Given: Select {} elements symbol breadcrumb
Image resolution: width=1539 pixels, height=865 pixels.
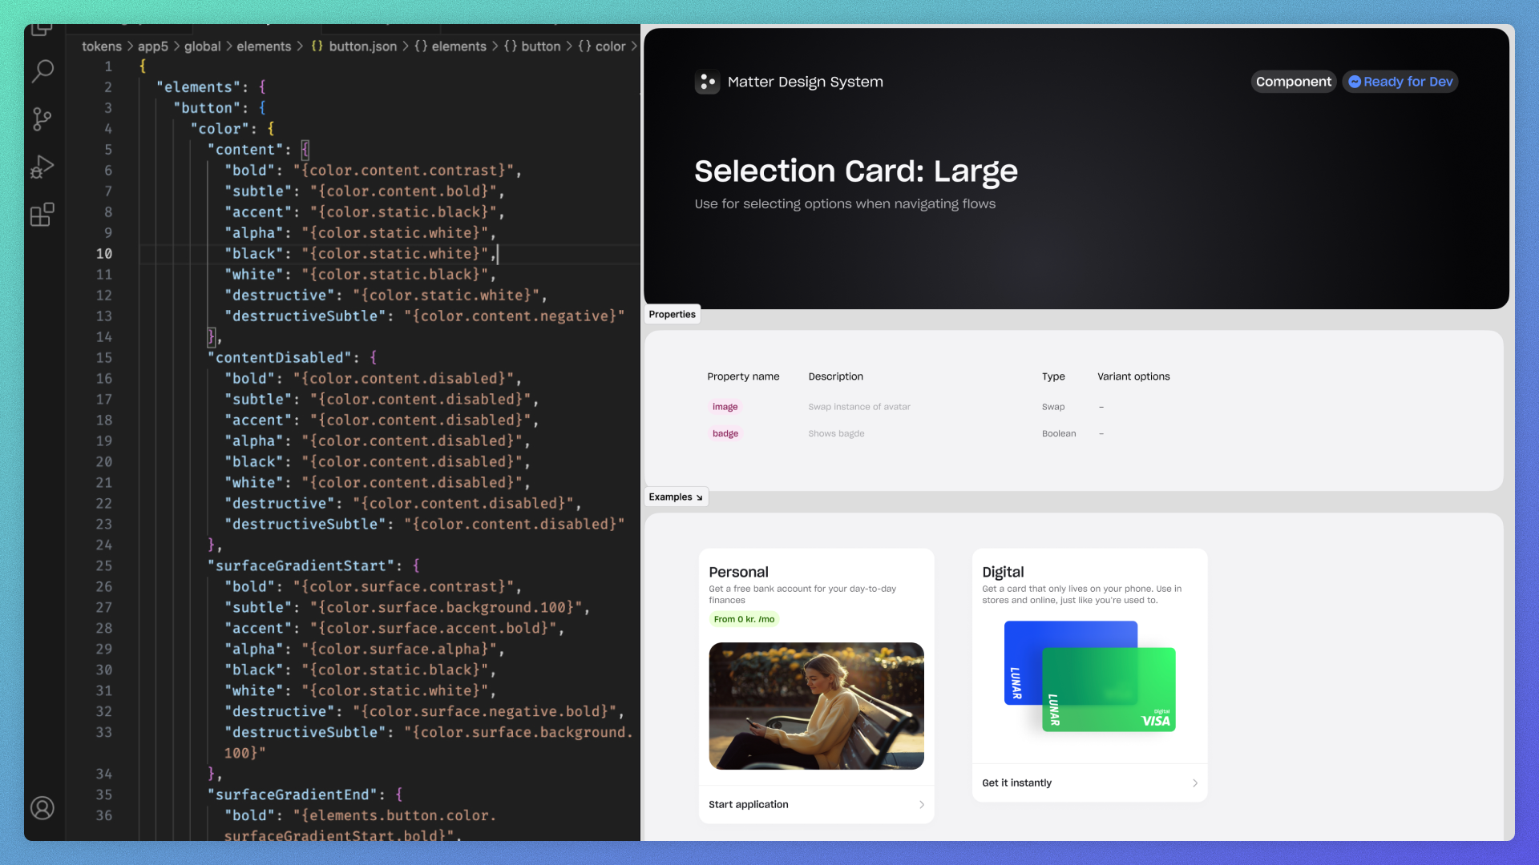Looking at the screenshot, I should [x=450, y=46].
